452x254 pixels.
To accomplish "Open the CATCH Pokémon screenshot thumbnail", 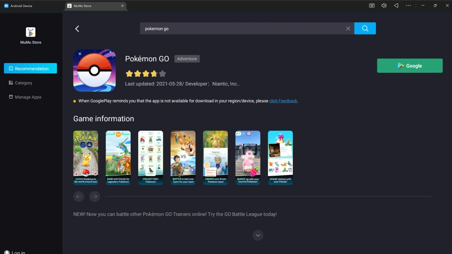I will point(86,158).
